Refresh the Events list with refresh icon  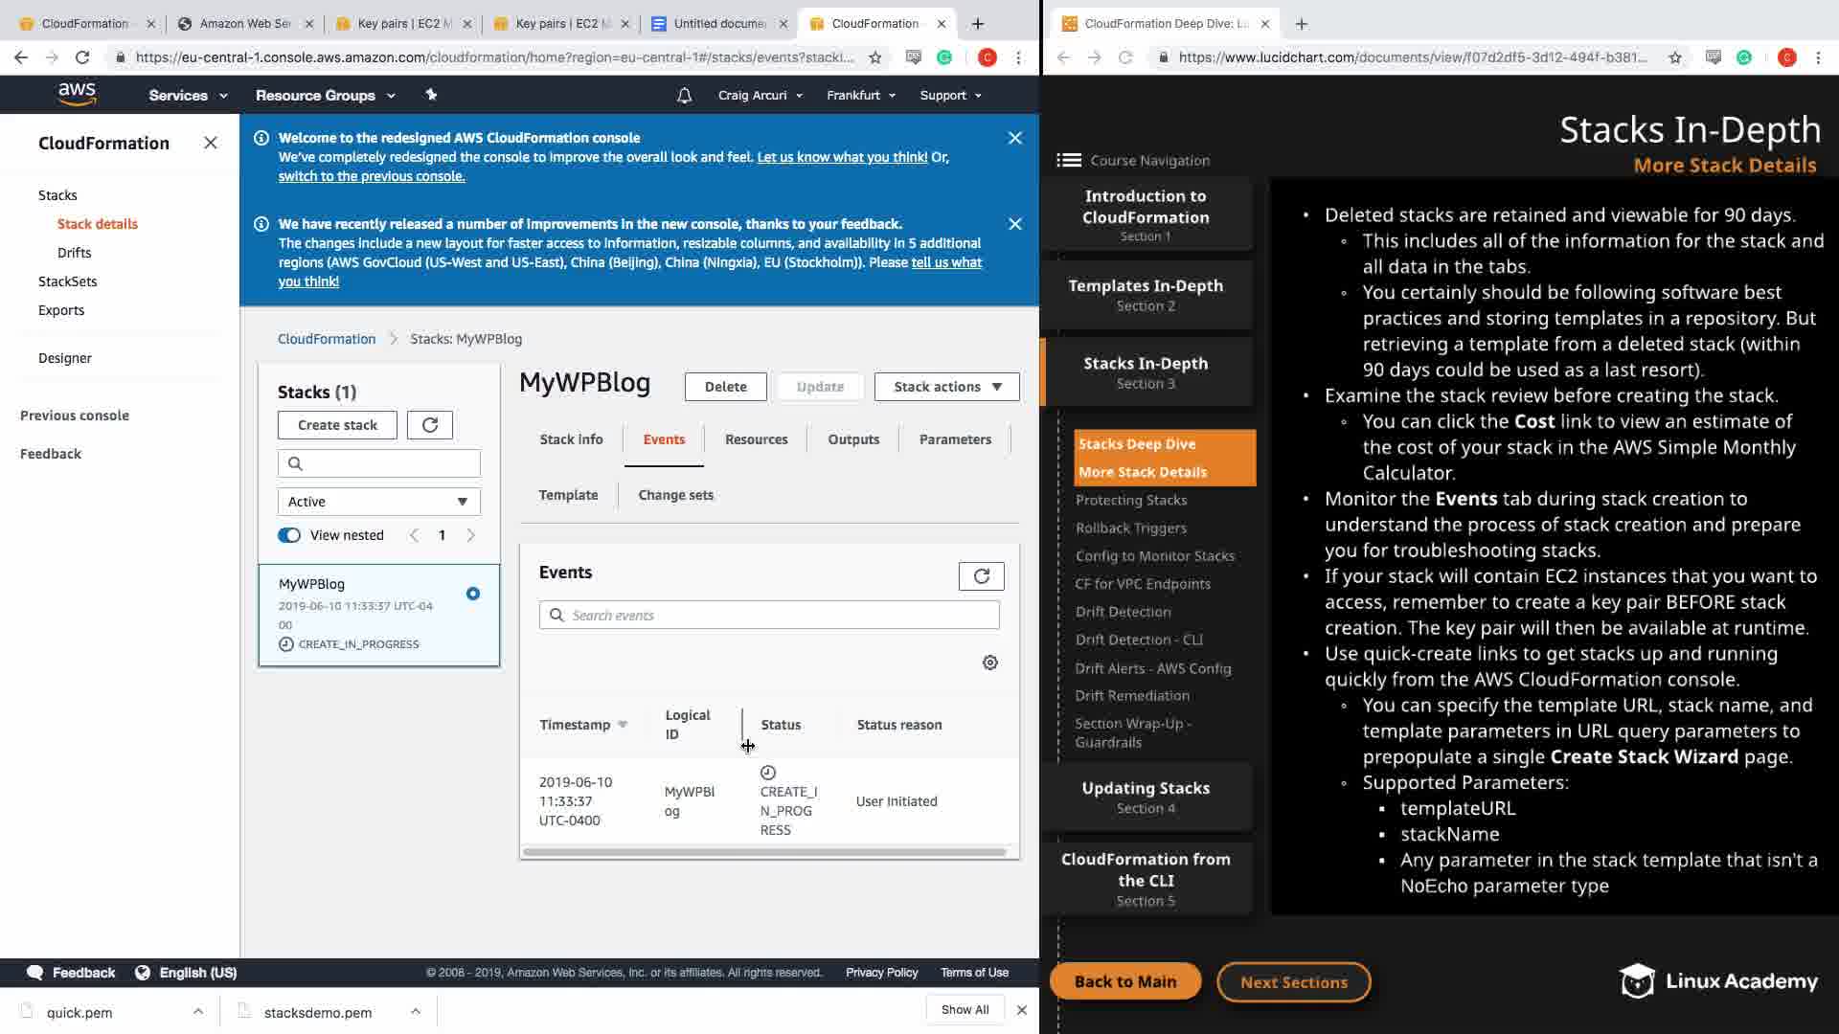coord(981,576)
